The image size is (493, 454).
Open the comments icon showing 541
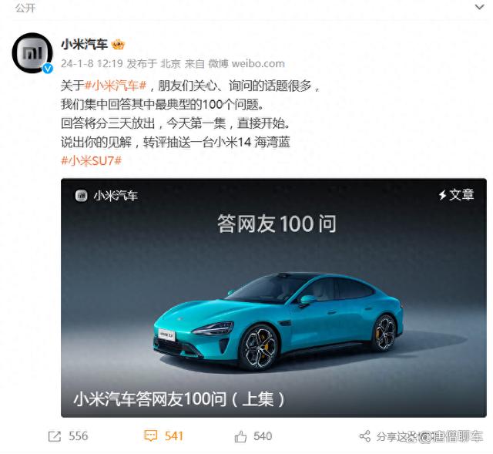[150, 436]
